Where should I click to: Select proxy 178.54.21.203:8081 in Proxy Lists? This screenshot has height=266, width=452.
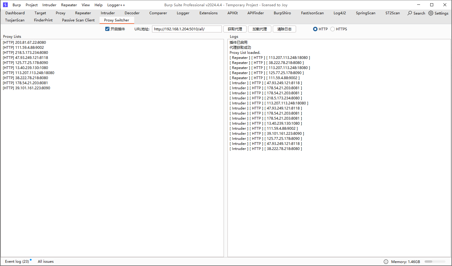(x=25, y=83)
